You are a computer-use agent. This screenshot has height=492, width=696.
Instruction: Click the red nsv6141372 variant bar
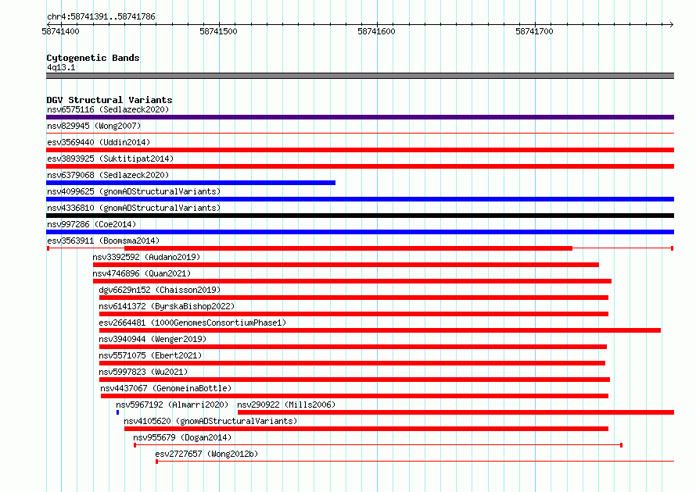353,314
